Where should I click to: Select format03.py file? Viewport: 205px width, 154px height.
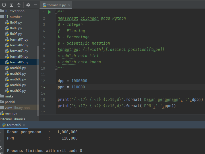pyautogui.click(x=19, y=51)
